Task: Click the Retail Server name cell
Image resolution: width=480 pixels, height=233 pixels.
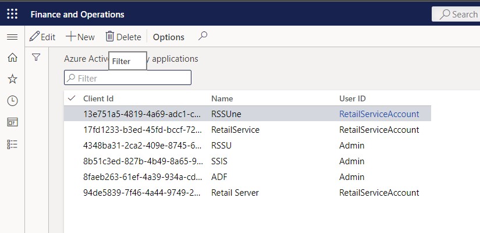Action: (x=235, y=193)
